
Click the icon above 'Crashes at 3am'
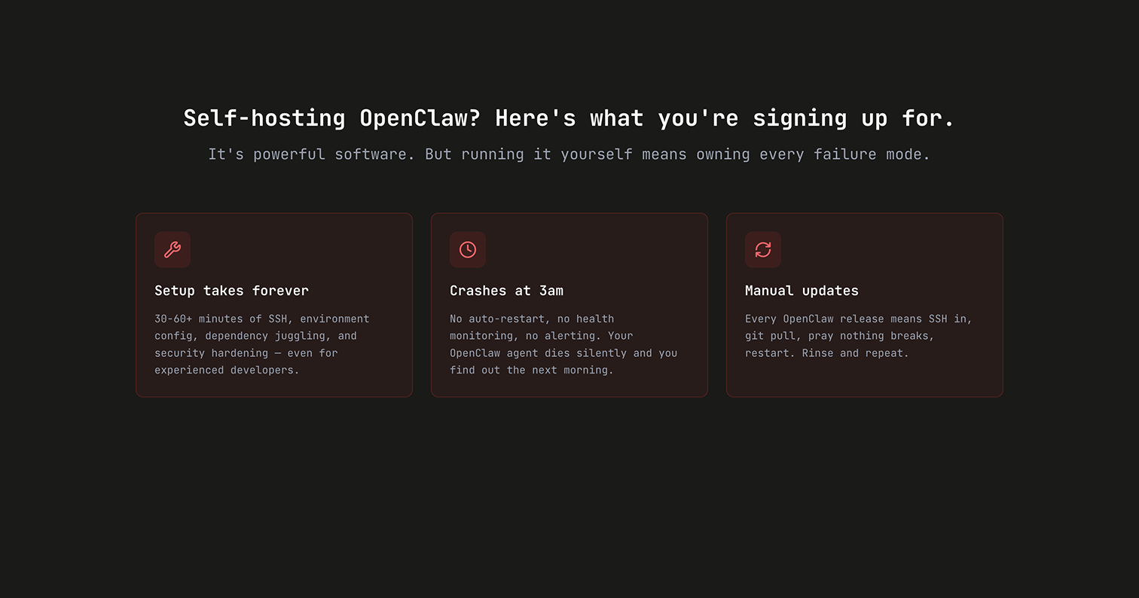coord(468,249)
